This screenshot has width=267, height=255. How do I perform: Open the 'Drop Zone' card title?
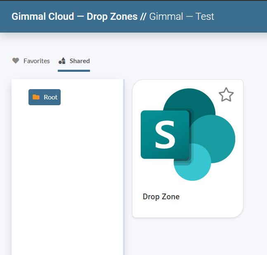(161, 197)
